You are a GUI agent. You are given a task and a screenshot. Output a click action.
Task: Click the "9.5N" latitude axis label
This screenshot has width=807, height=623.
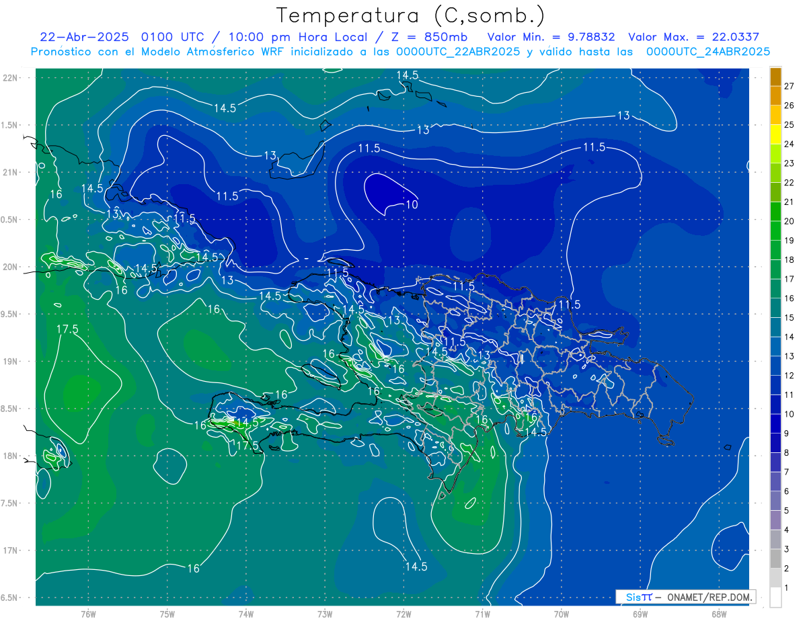point(10,314)
